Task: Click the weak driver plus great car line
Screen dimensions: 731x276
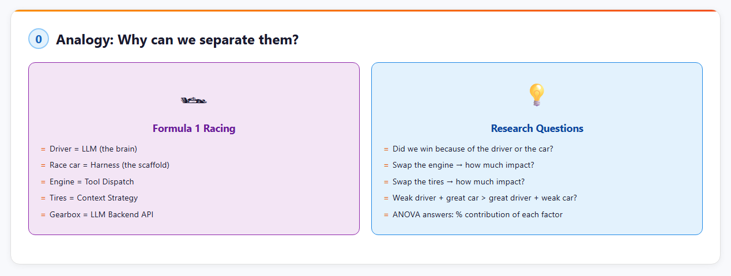Action: [484, 198]
